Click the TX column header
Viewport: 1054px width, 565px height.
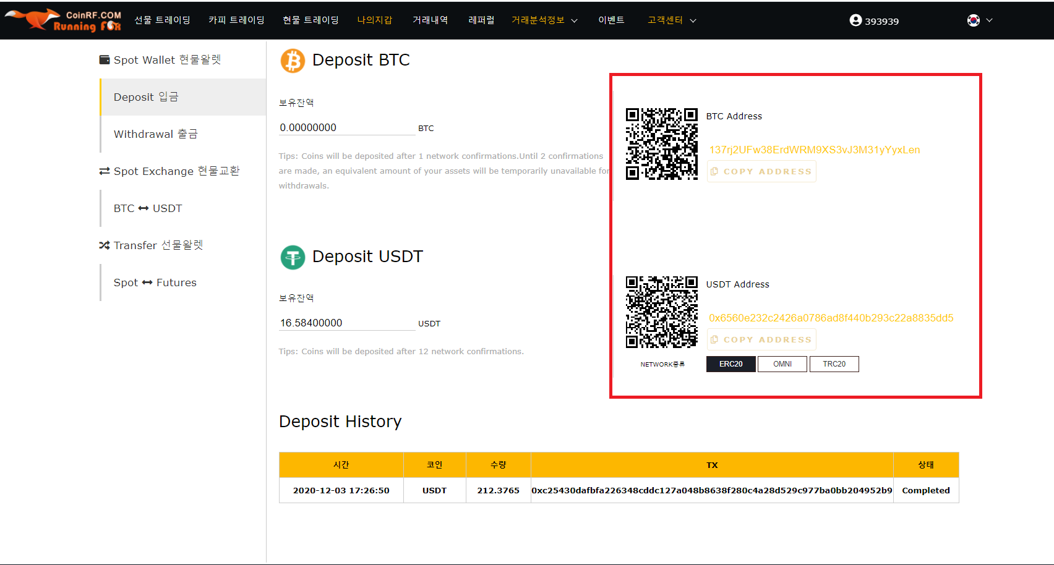pos(713,465)
